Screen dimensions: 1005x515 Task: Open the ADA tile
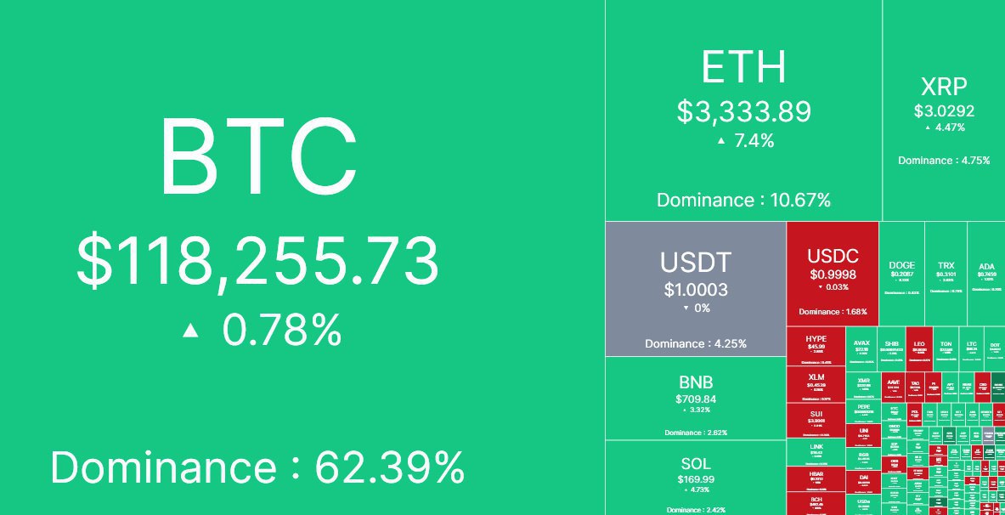coord(986,274)
